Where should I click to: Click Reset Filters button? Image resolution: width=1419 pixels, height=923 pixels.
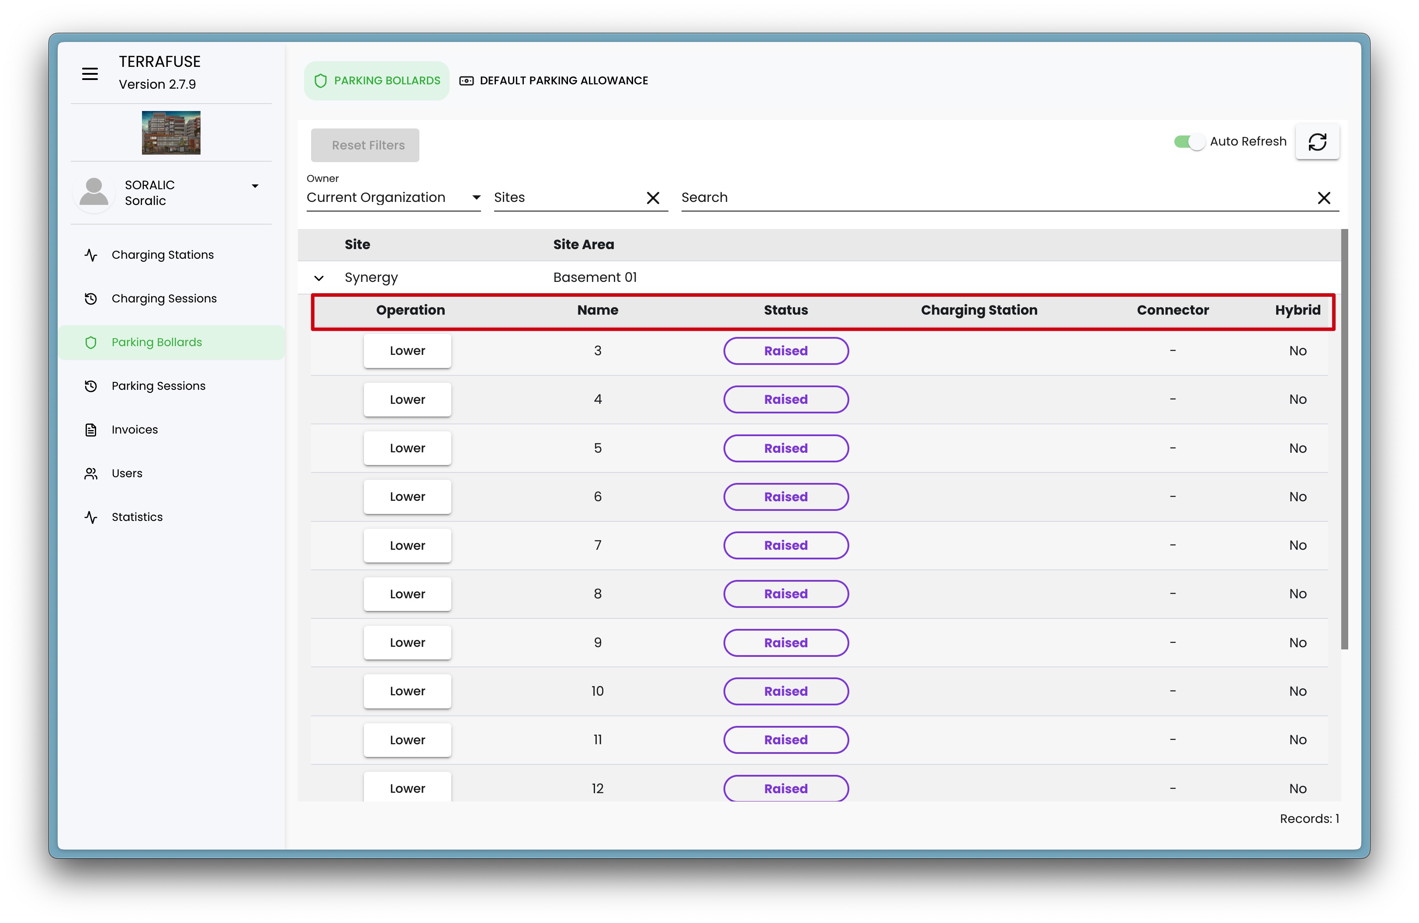tap(365, 146)
